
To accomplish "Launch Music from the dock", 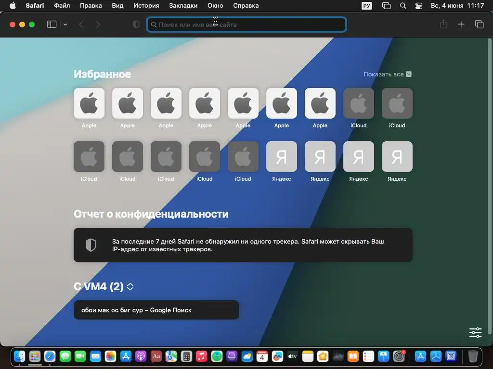I will point(202,357).
